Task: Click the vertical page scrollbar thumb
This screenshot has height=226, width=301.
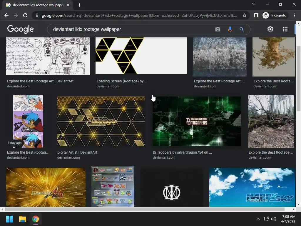Action: (x=298, y=78)
